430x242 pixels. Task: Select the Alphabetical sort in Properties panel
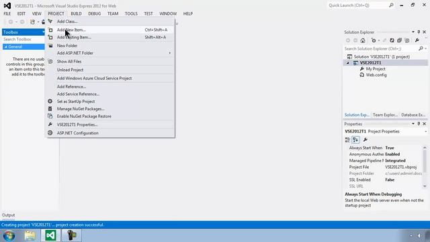355,140
